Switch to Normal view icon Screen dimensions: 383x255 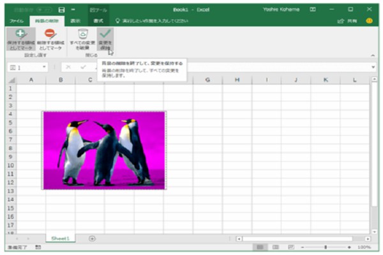pos(260,247)
